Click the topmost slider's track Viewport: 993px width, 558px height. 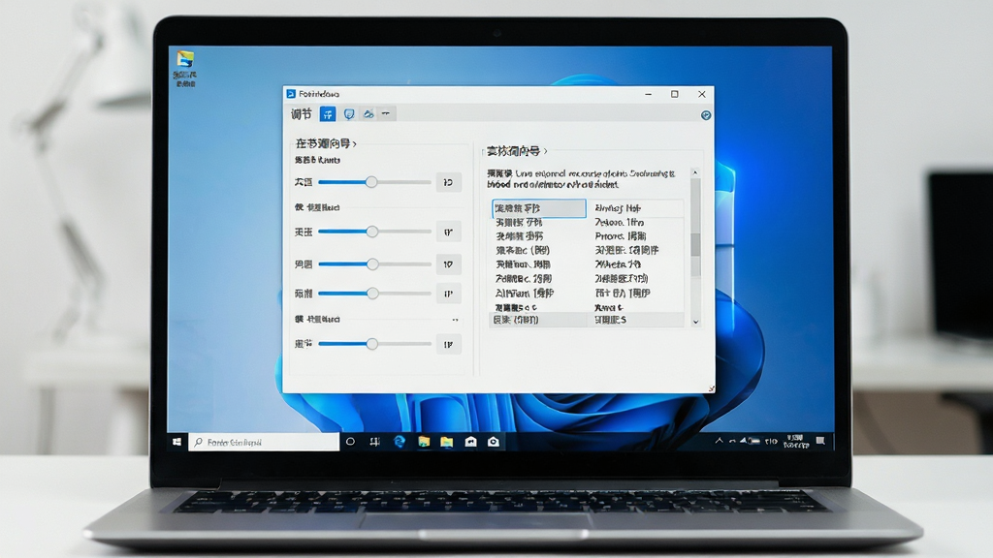coord(374,182)
